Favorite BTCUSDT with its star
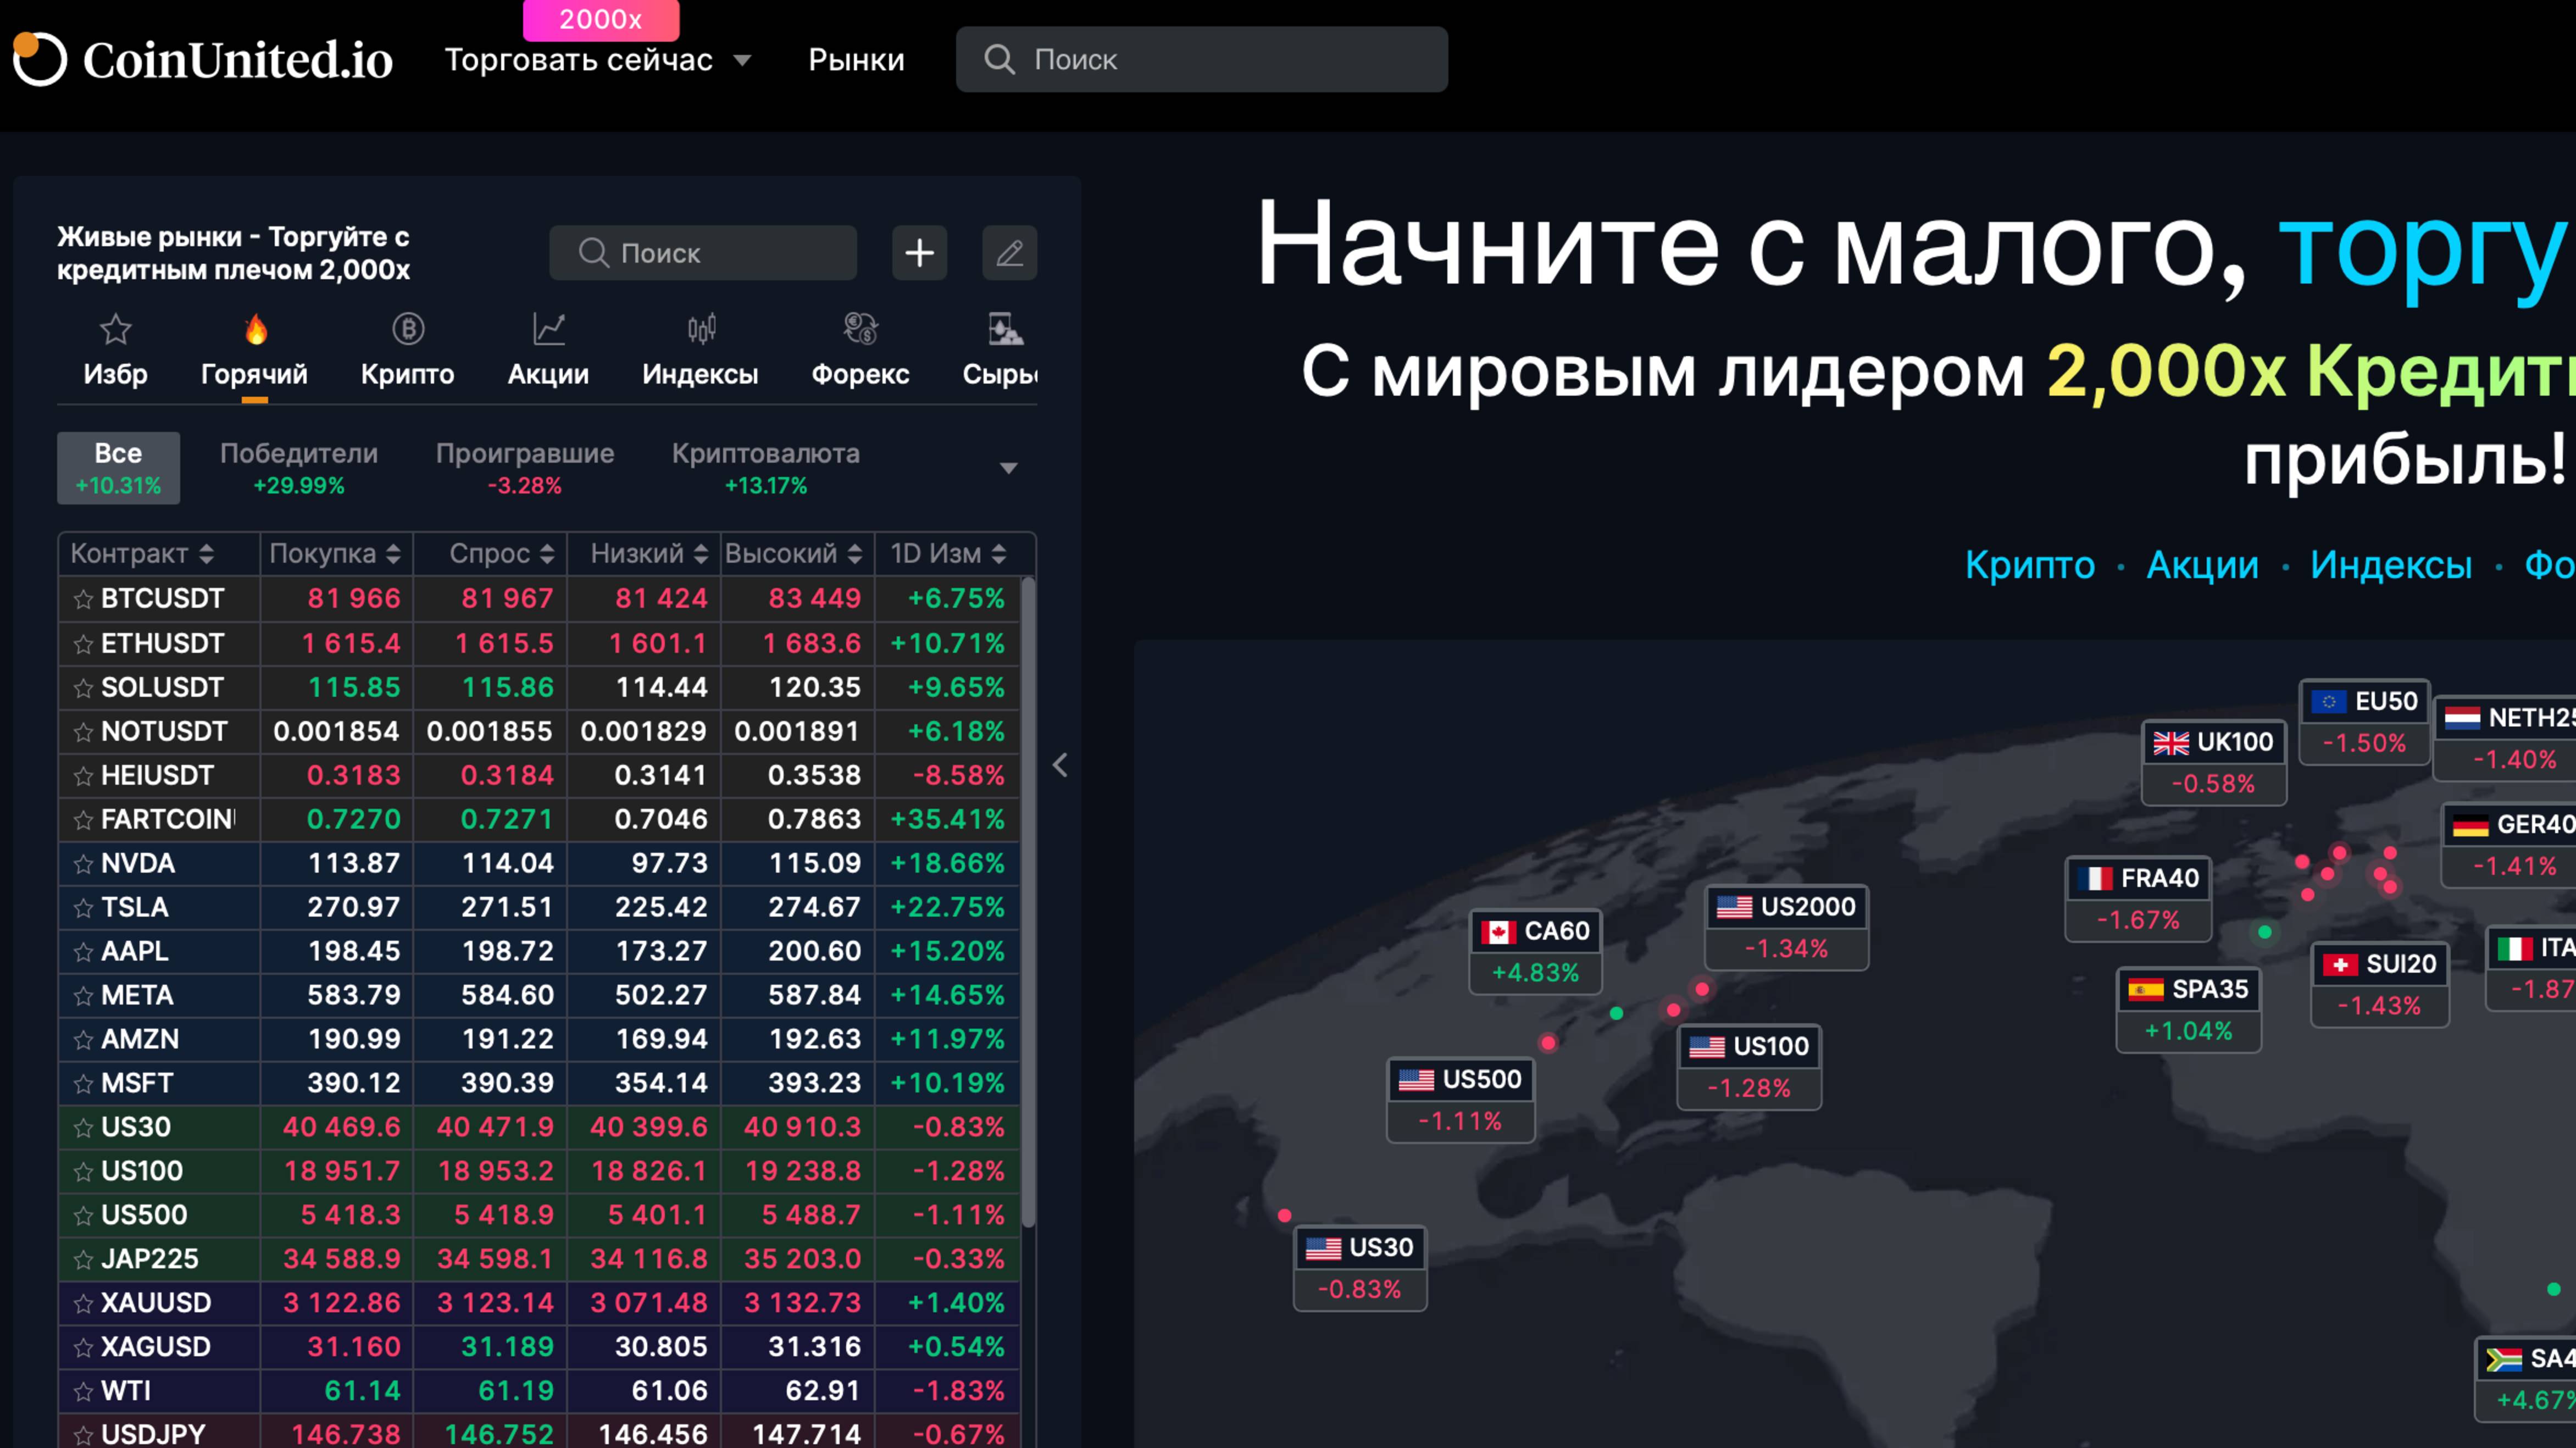 pos(83,599)
